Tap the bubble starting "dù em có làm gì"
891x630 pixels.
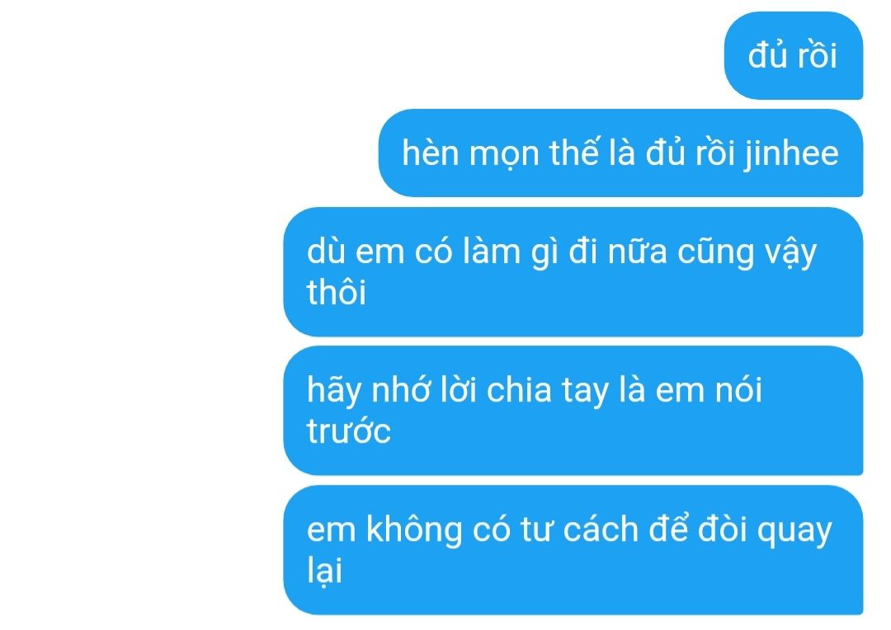[x=573, y=271]
